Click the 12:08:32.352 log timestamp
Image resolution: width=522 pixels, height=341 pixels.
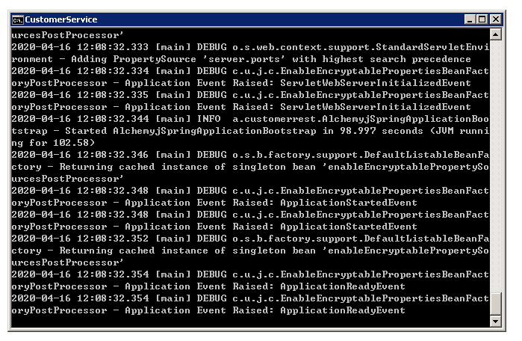coord(113,239)
